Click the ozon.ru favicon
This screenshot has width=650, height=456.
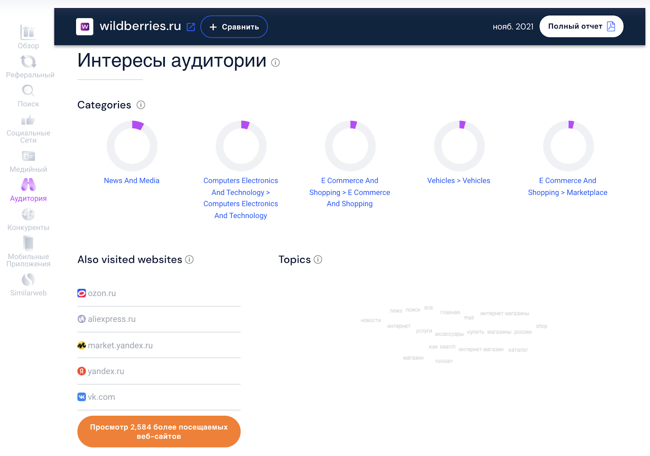pos(82,293)
